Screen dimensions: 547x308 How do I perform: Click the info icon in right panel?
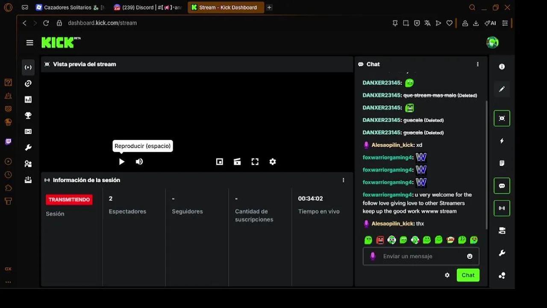[502, 67]
